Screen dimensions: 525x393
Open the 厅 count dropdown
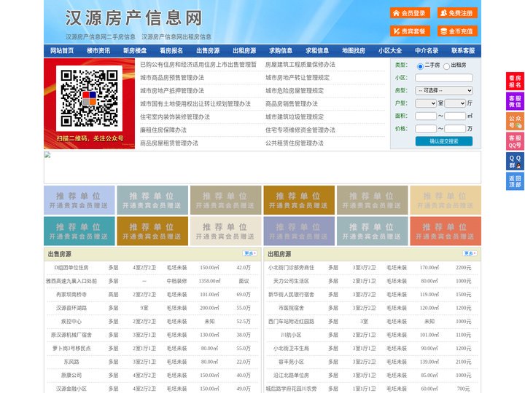(x=455, y=103)
